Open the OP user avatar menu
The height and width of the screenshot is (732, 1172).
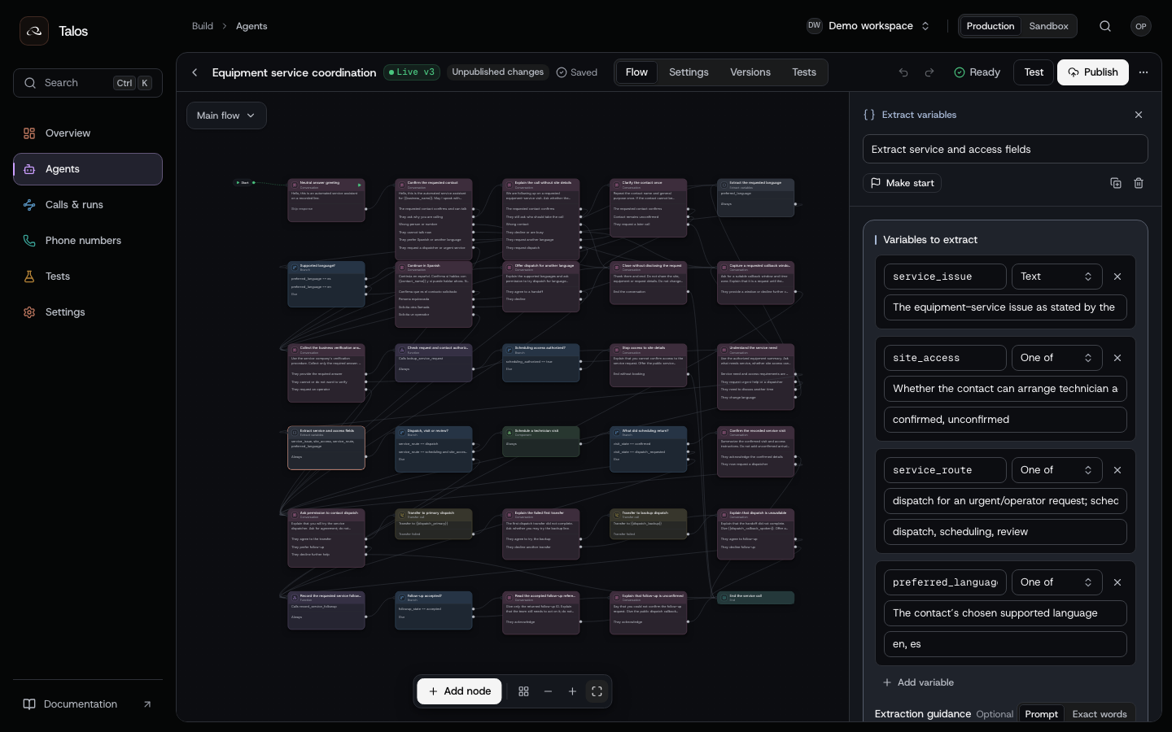point(1141,26)
